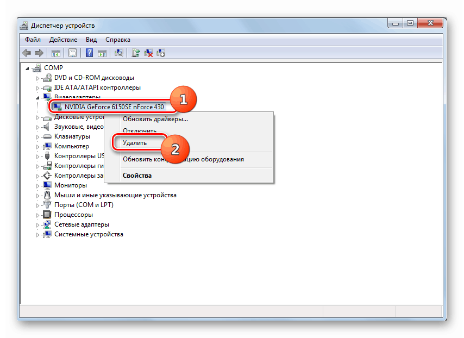Click the Процессоры chip icon

[x=47, y=215]
